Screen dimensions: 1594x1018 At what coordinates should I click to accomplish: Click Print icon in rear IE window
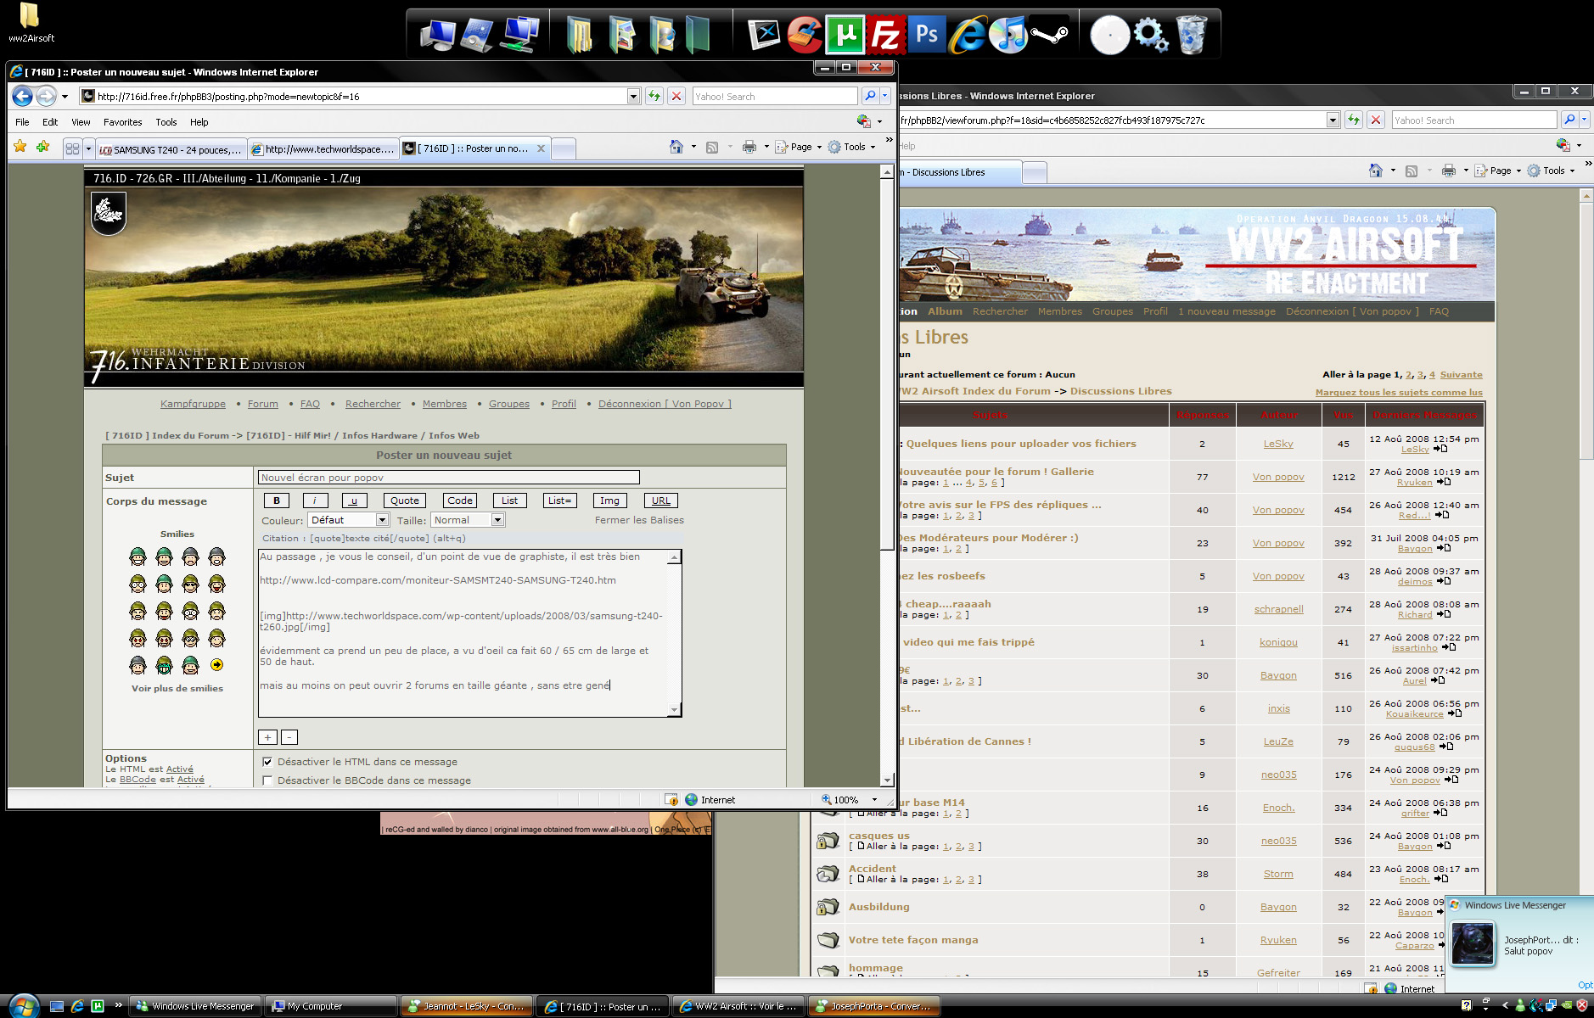1449,171
